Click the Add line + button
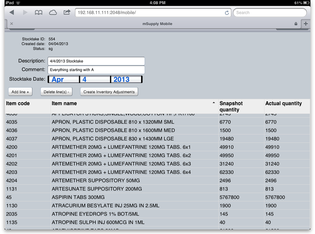The width and height of the screenshot is (315, 234). [x=20, y=92]
